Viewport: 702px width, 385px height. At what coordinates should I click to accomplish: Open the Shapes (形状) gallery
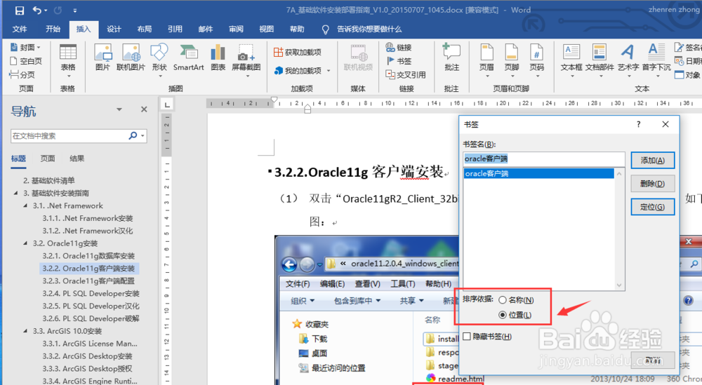coord(159,59)
